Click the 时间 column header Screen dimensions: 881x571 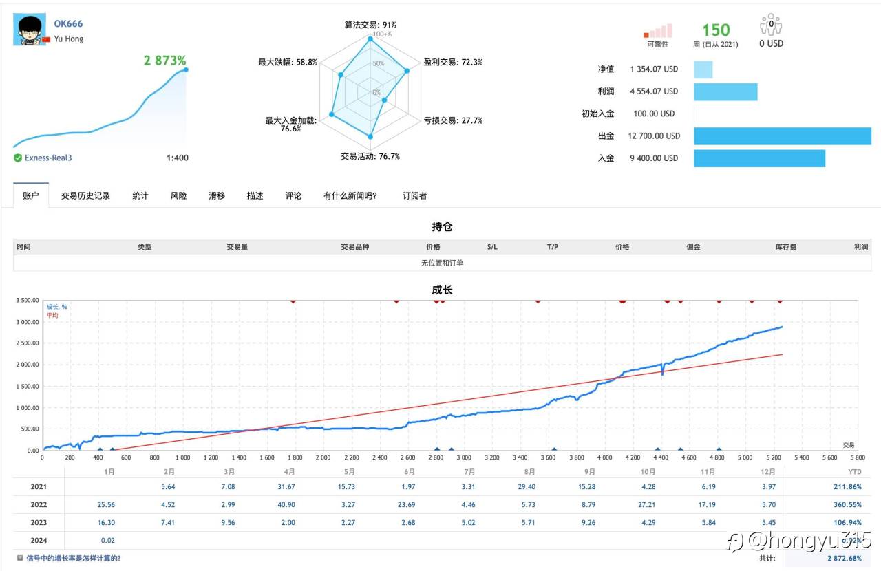pyautogui.click(x=23, y=247)
